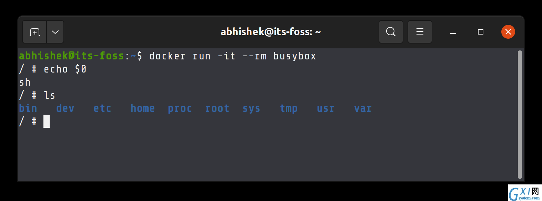
Task: Minimize the terminal window
Action: point(453,32)
